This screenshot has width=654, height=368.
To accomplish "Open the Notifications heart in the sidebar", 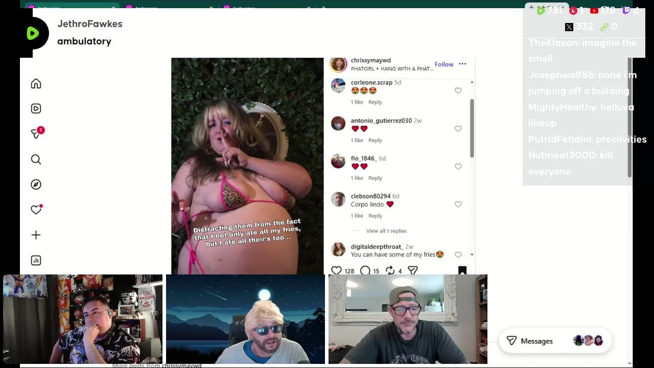I will tap(36, 210).
